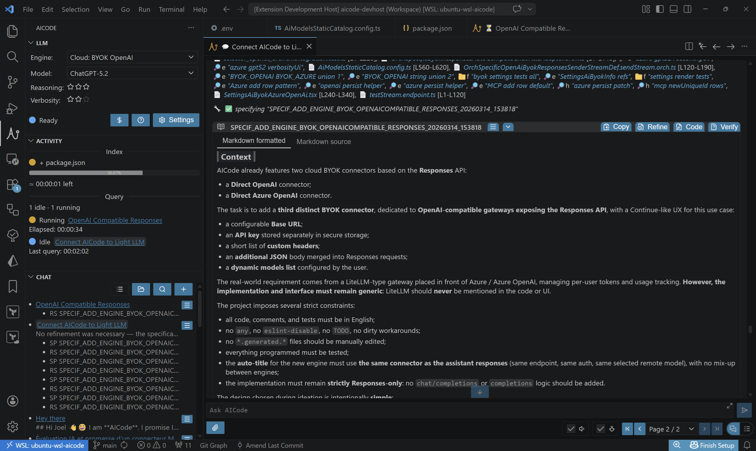Collapse the ACTIVITY section
Viewport: 756px width, 451px height.
31,141
